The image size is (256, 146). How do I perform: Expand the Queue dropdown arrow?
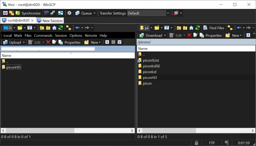coord(95,13)
